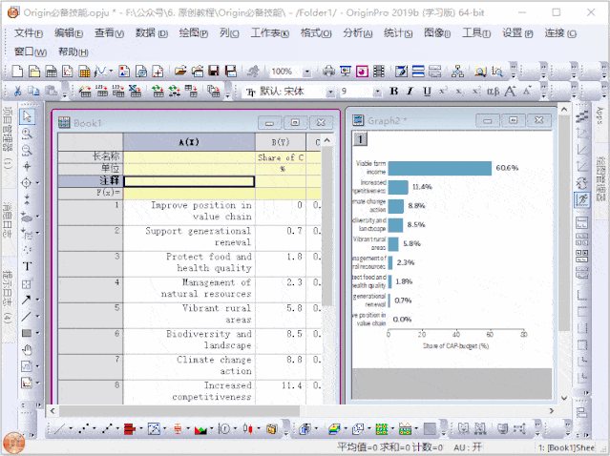Open the 帮助(H) menu
The width and height of the screenshot is (610, 456).
(x=74, y=52)
